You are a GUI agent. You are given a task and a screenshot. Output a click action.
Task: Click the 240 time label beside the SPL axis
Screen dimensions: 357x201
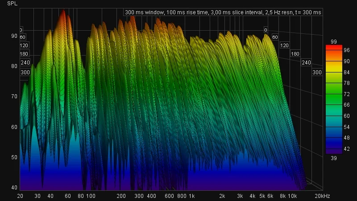coord(25,62)
